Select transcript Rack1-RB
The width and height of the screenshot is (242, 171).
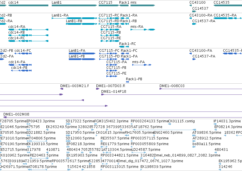125,24
